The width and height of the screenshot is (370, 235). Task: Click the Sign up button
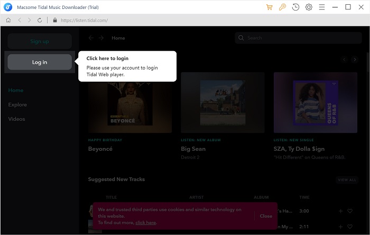[x=40, y=41]
